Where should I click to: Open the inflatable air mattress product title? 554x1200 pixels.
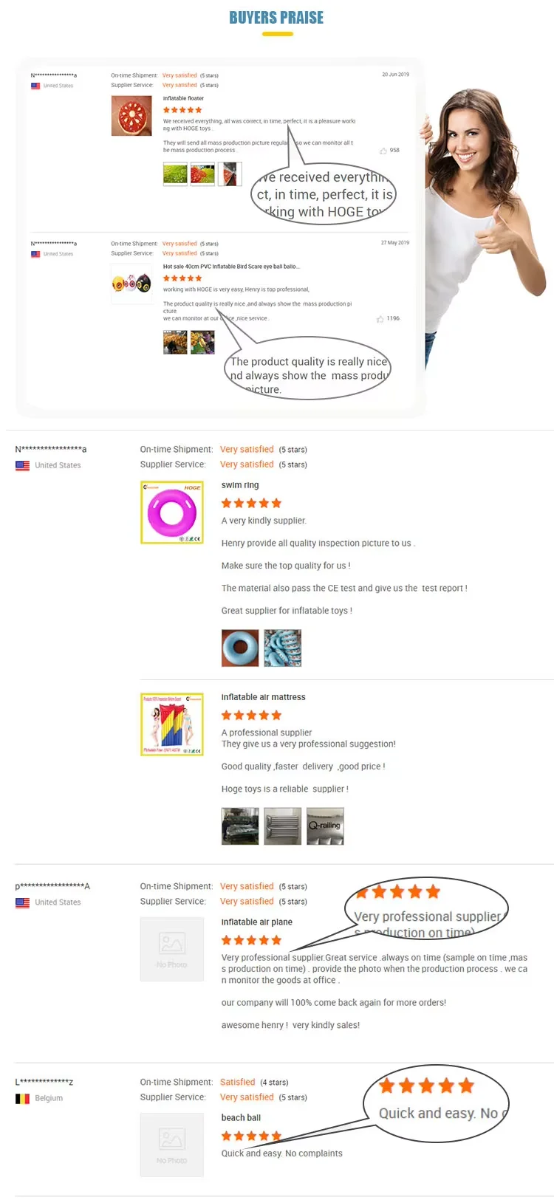(263, 697)
